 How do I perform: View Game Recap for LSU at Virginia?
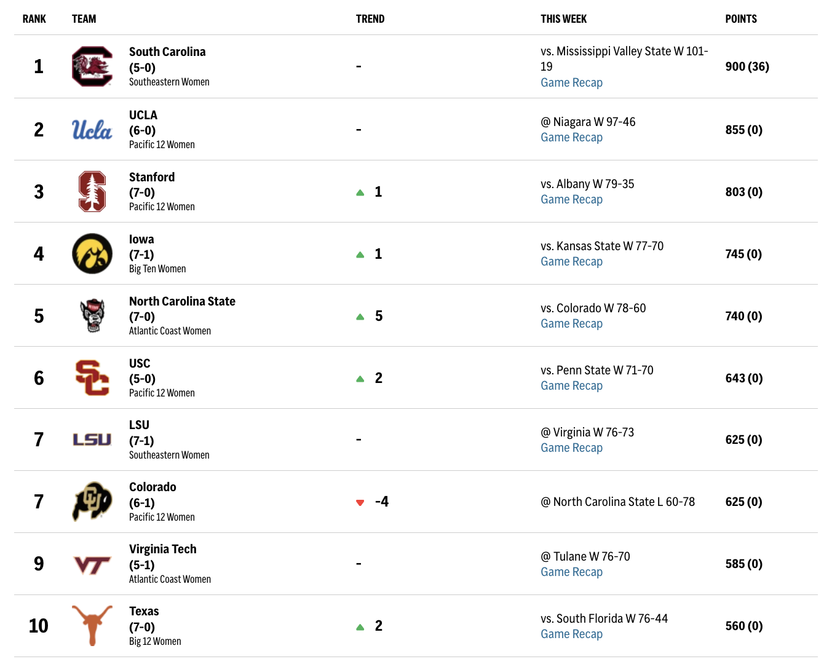[571, 448]
